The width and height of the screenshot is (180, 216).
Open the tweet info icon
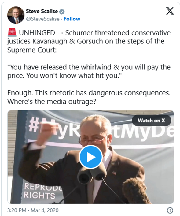click(170, 210)
